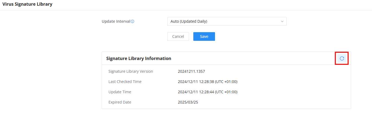Screen dimensions: 372x123
Task: Expand Update Interval via its chevron arrow
Action: pyautogui.click(x=282, y=21)
